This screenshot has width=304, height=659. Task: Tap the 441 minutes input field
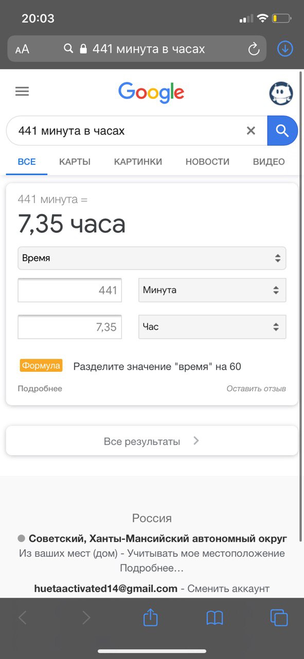(70, 290)
